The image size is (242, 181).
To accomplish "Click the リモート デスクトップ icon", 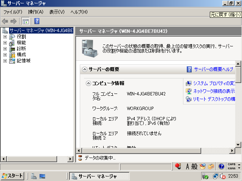I will click(x=189, y=99).
